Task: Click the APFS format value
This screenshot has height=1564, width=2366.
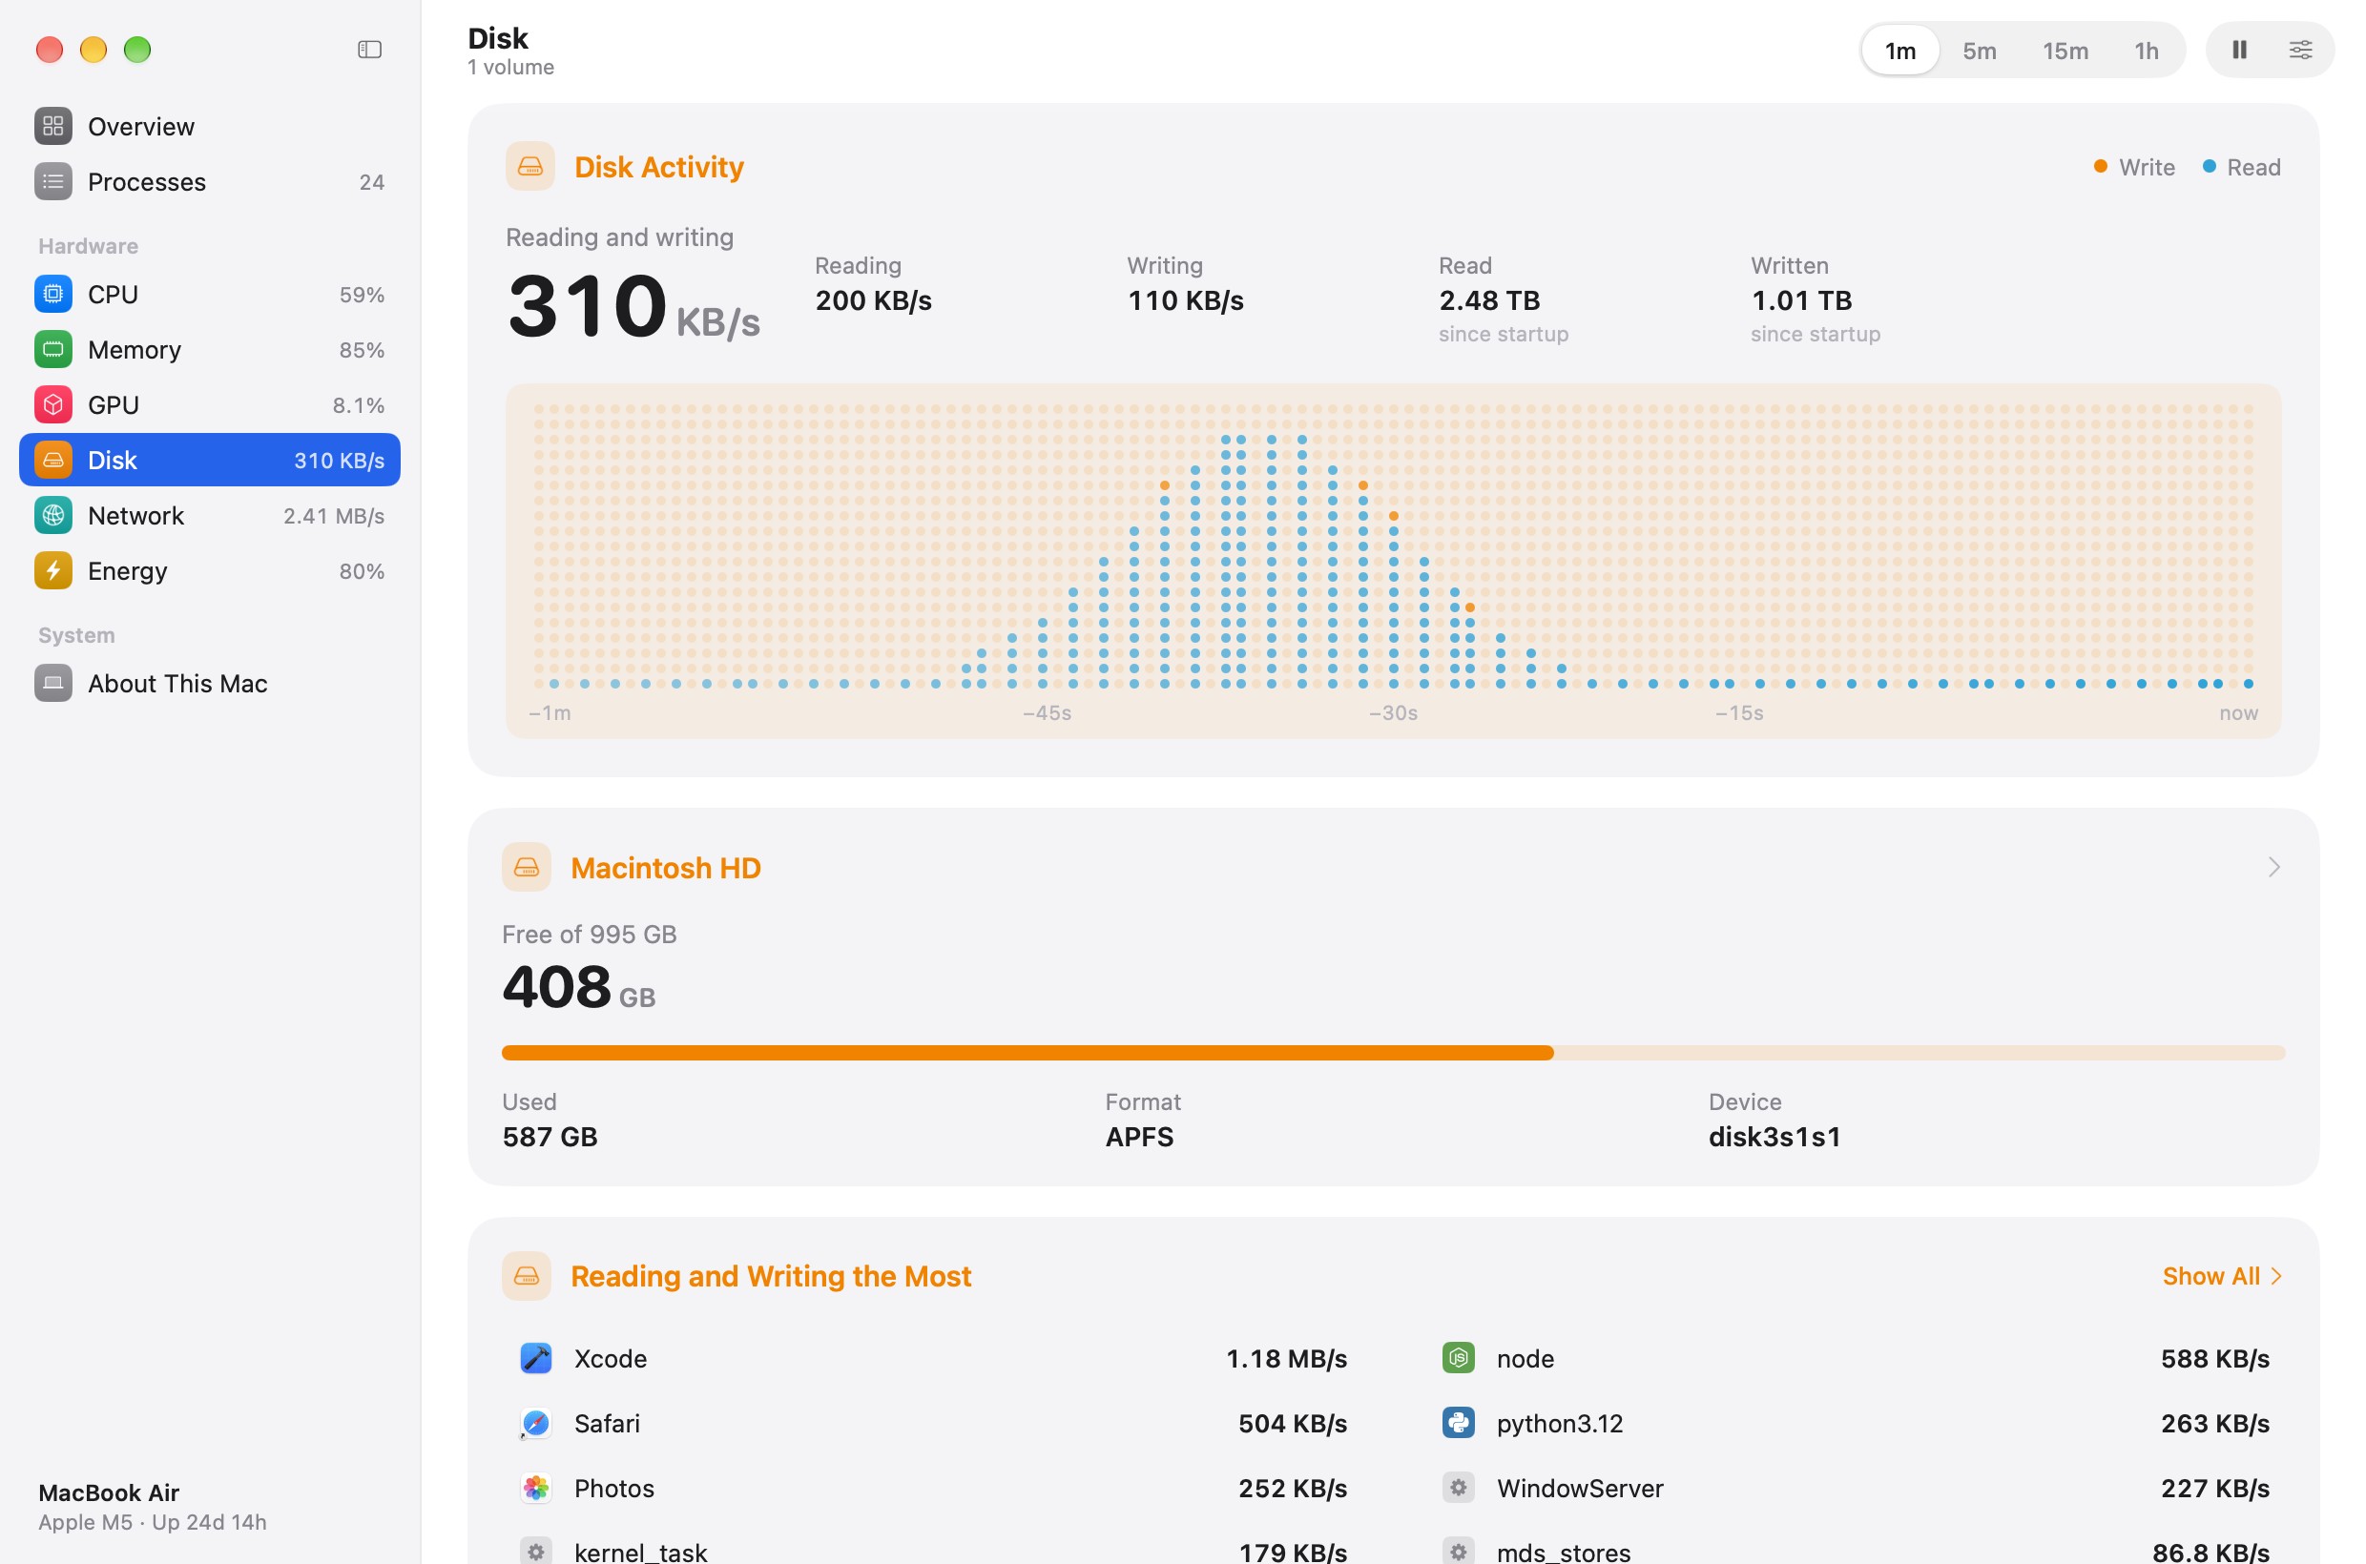Action: pyautogui.click(x=1138, y=1136)
